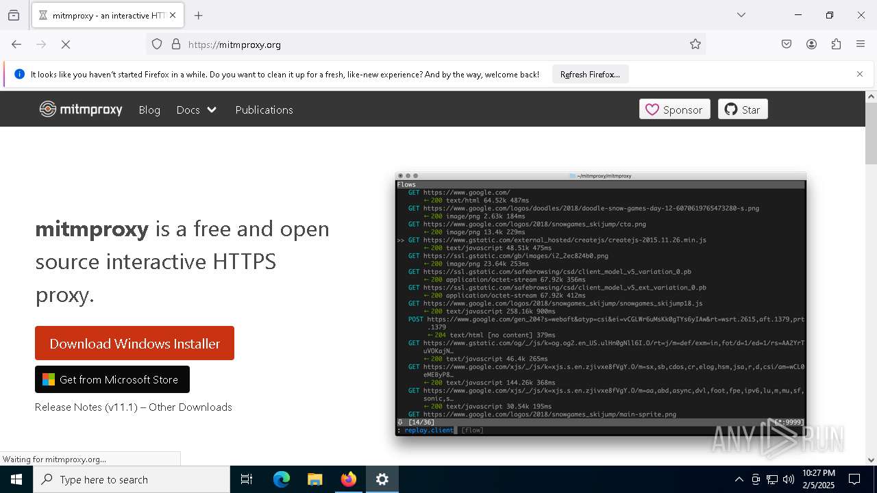
Task: Get from Microsoft Store
Action: (x=112, y=379)
